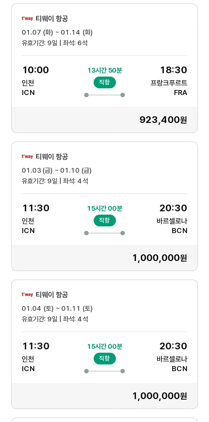Tap 10:00 인천 ICN departure info
The image size is (209, 422).
(x=35, y=81)
